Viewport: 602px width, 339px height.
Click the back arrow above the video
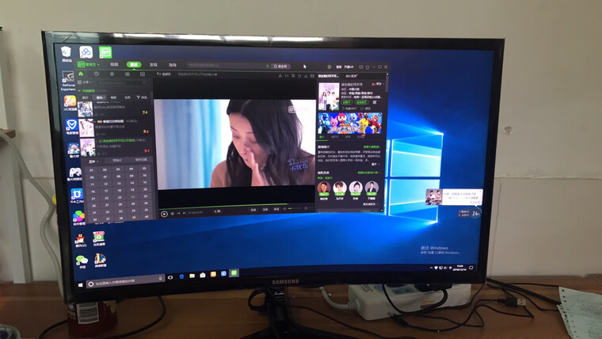point(158,74)
